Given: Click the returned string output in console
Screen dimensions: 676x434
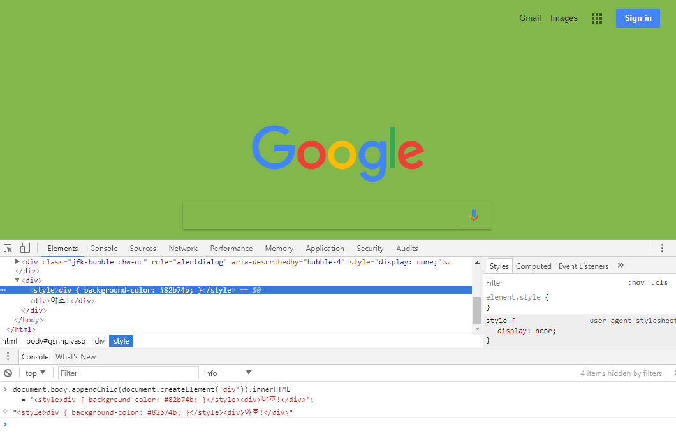Looking at the screenshot, I should tap(152, 412).
